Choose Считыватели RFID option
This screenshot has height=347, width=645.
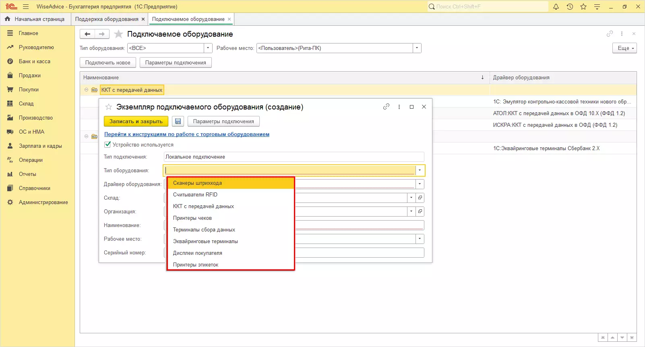click(x=230, y=195)
